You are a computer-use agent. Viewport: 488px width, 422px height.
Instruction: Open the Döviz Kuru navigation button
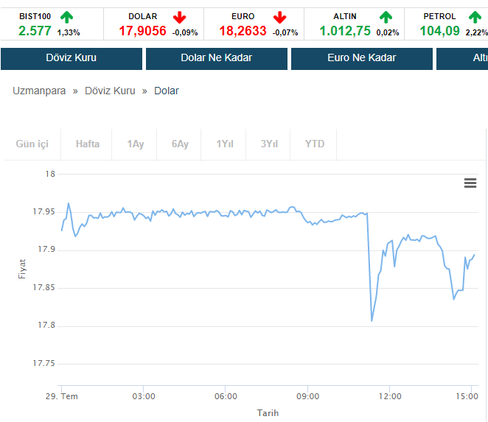(x=71, y=58)
